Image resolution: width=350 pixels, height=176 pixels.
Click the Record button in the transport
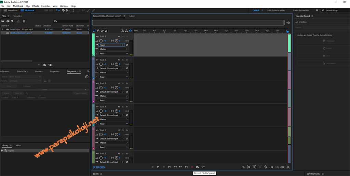click(192, 167)
